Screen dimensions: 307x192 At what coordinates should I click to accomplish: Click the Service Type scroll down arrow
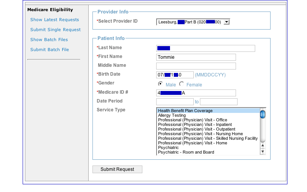tap(262, 151)
